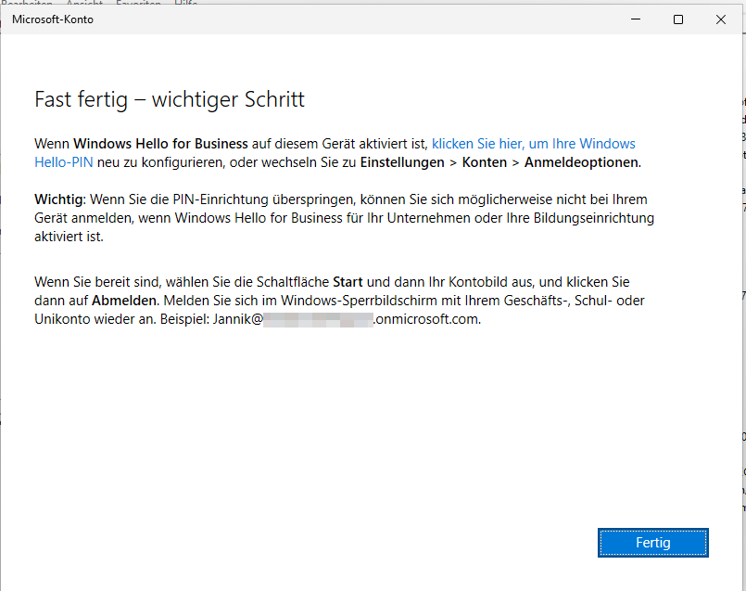
Task: Click the heading 'Fast fertig – wichtiger Schritt'
Action: point(170,99)
